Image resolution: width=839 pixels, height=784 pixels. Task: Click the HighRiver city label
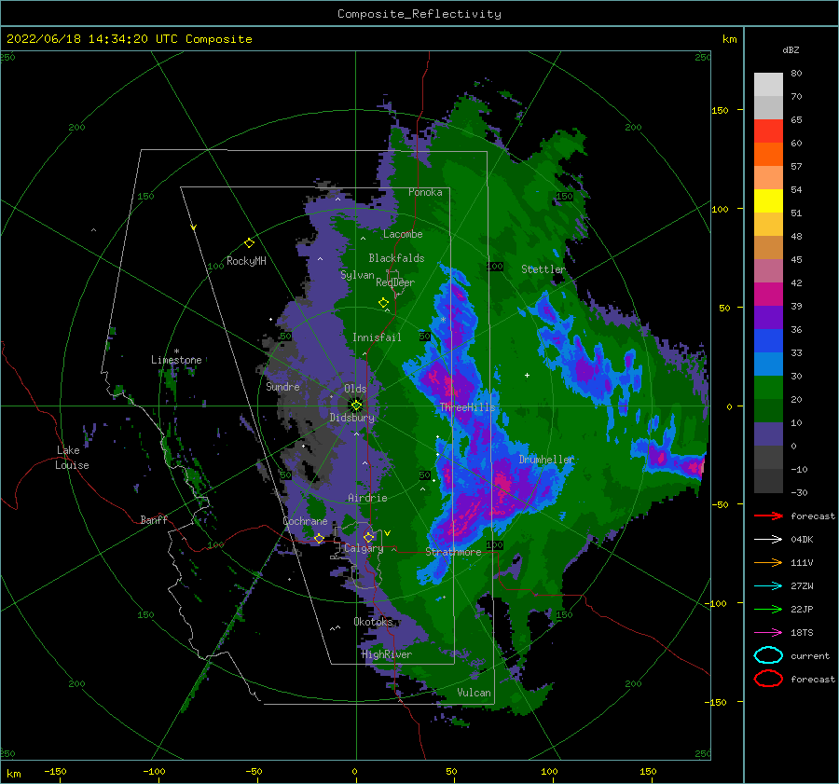[387, 654]
